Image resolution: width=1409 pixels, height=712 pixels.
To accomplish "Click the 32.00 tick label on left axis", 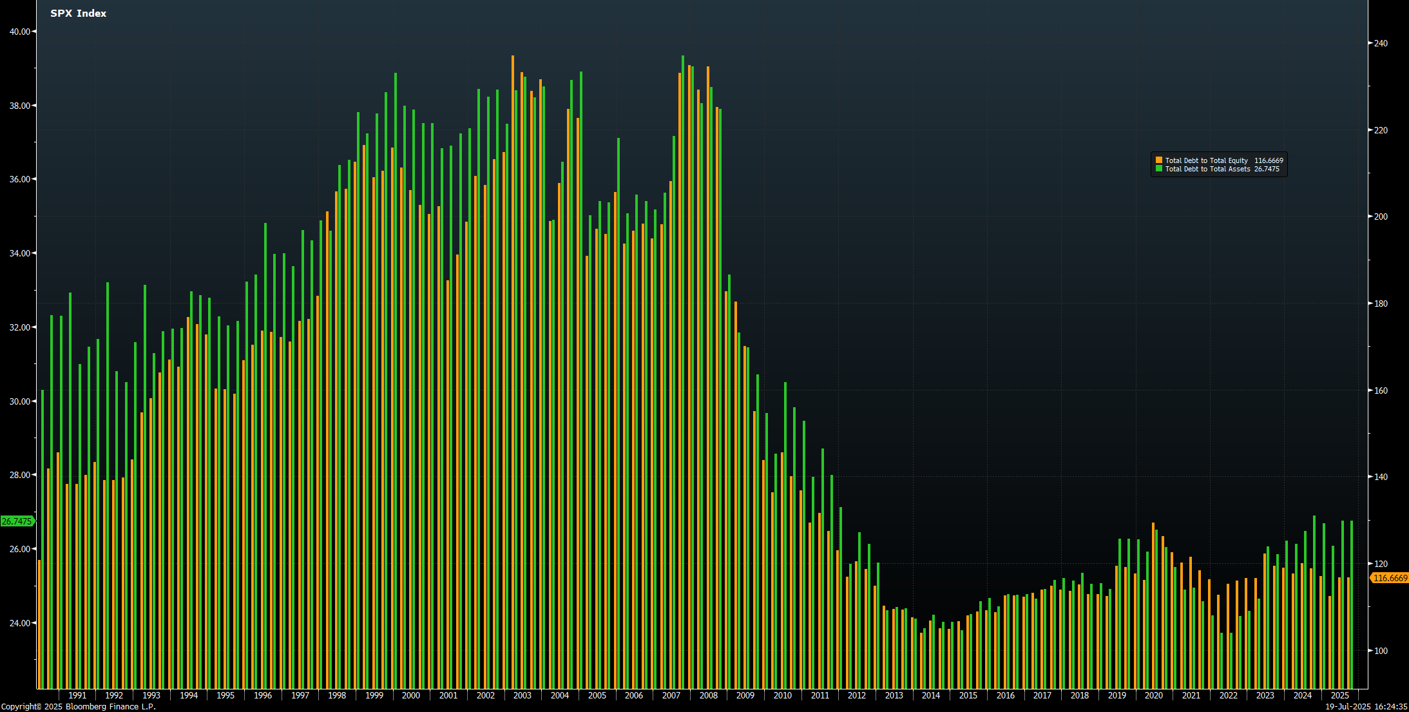I will click(x=19, y=327).
